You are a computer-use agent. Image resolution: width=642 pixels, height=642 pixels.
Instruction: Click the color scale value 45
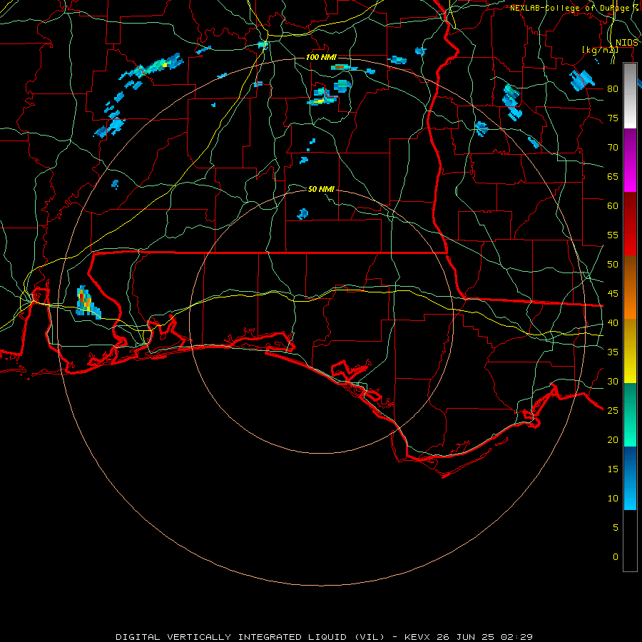pos(613,294)
